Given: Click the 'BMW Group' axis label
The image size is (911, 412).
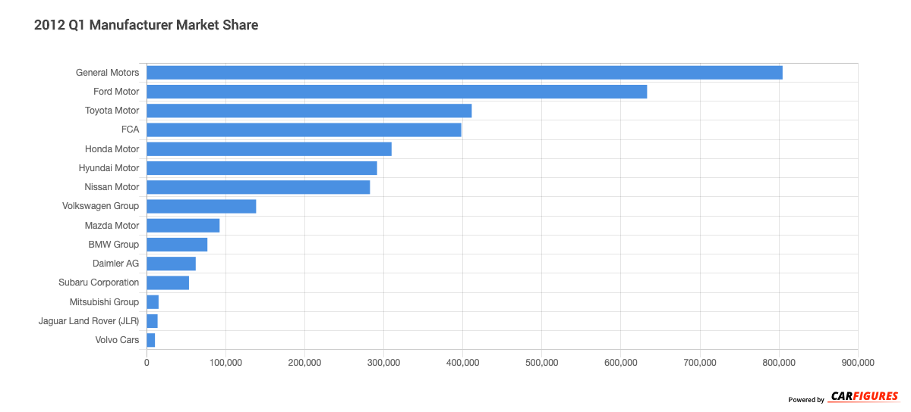Looking at the screenshot, I should click(114, 245).
